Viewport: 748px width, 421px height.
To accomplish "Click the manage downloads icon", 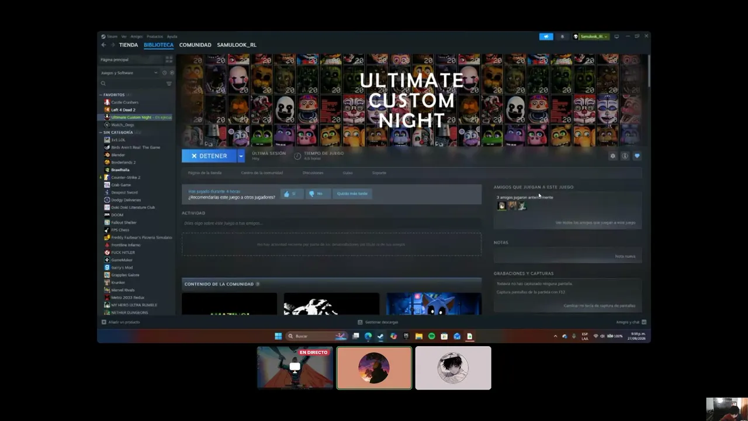I will click(360, 322).
